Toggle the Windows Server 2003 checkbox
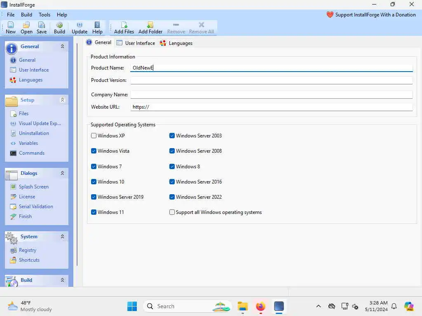Screen dimensions: 422x316 point(172,135)
